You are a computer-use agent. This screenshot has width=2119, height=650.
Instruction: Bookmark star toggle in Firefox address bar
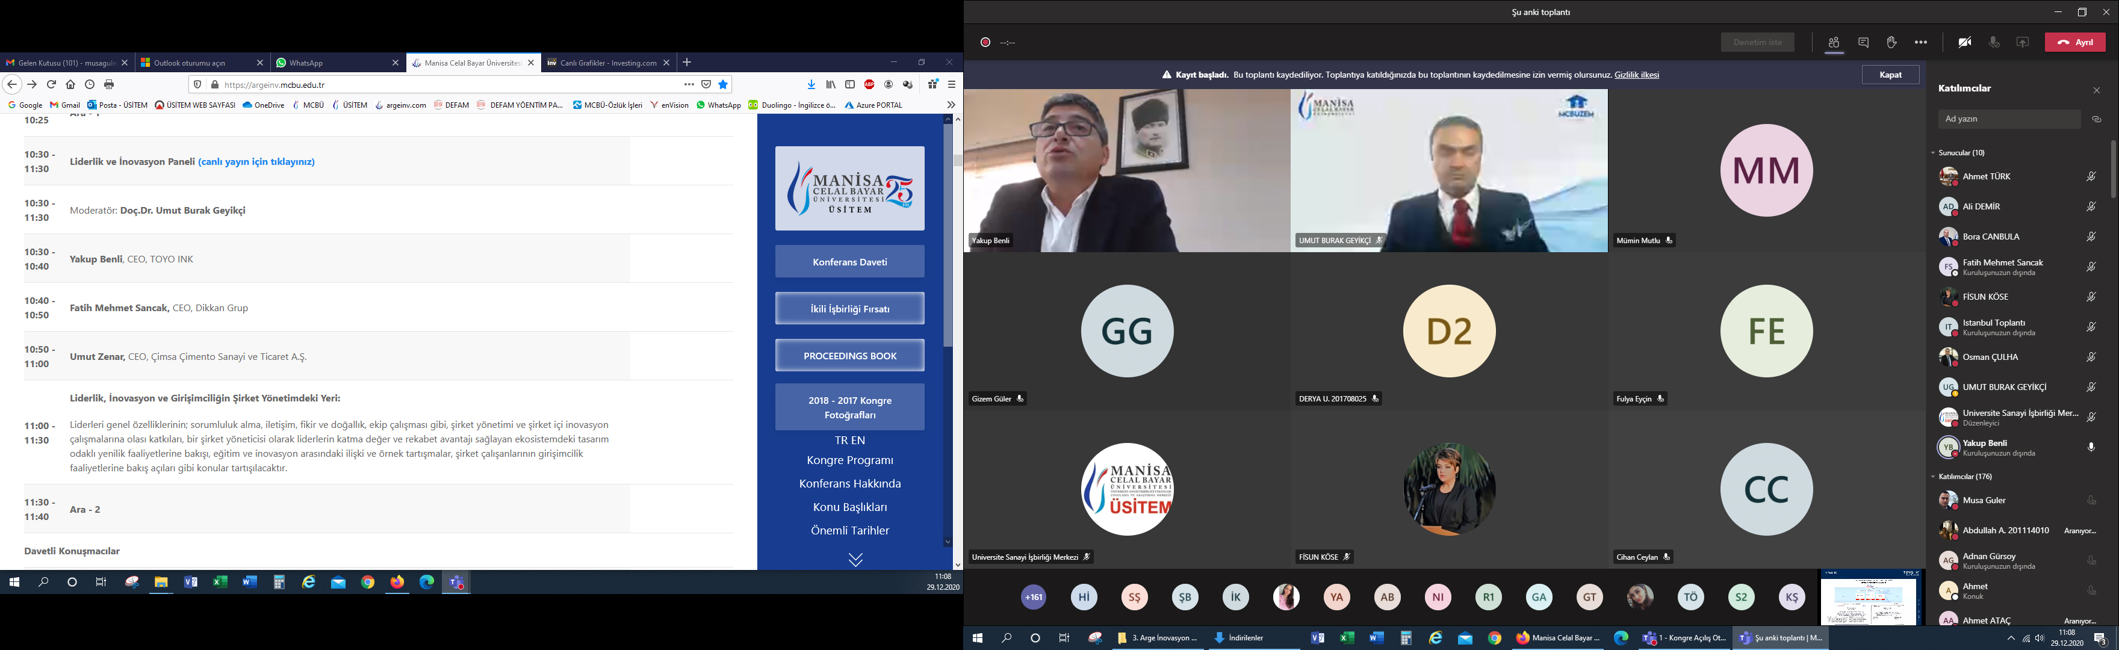pyautogui.click(x=723, y=85)
